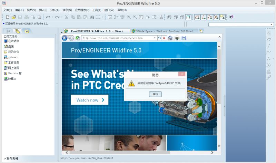Click the Refit view icon
Screen dimensions: 276x163
point(141,17)
